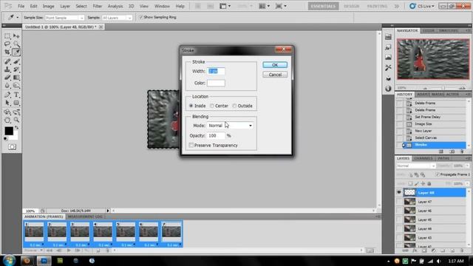Image resolution: width=473 pixels, height=266 pixels.
Task: Open the Image menu
Action: click(48, 6)
